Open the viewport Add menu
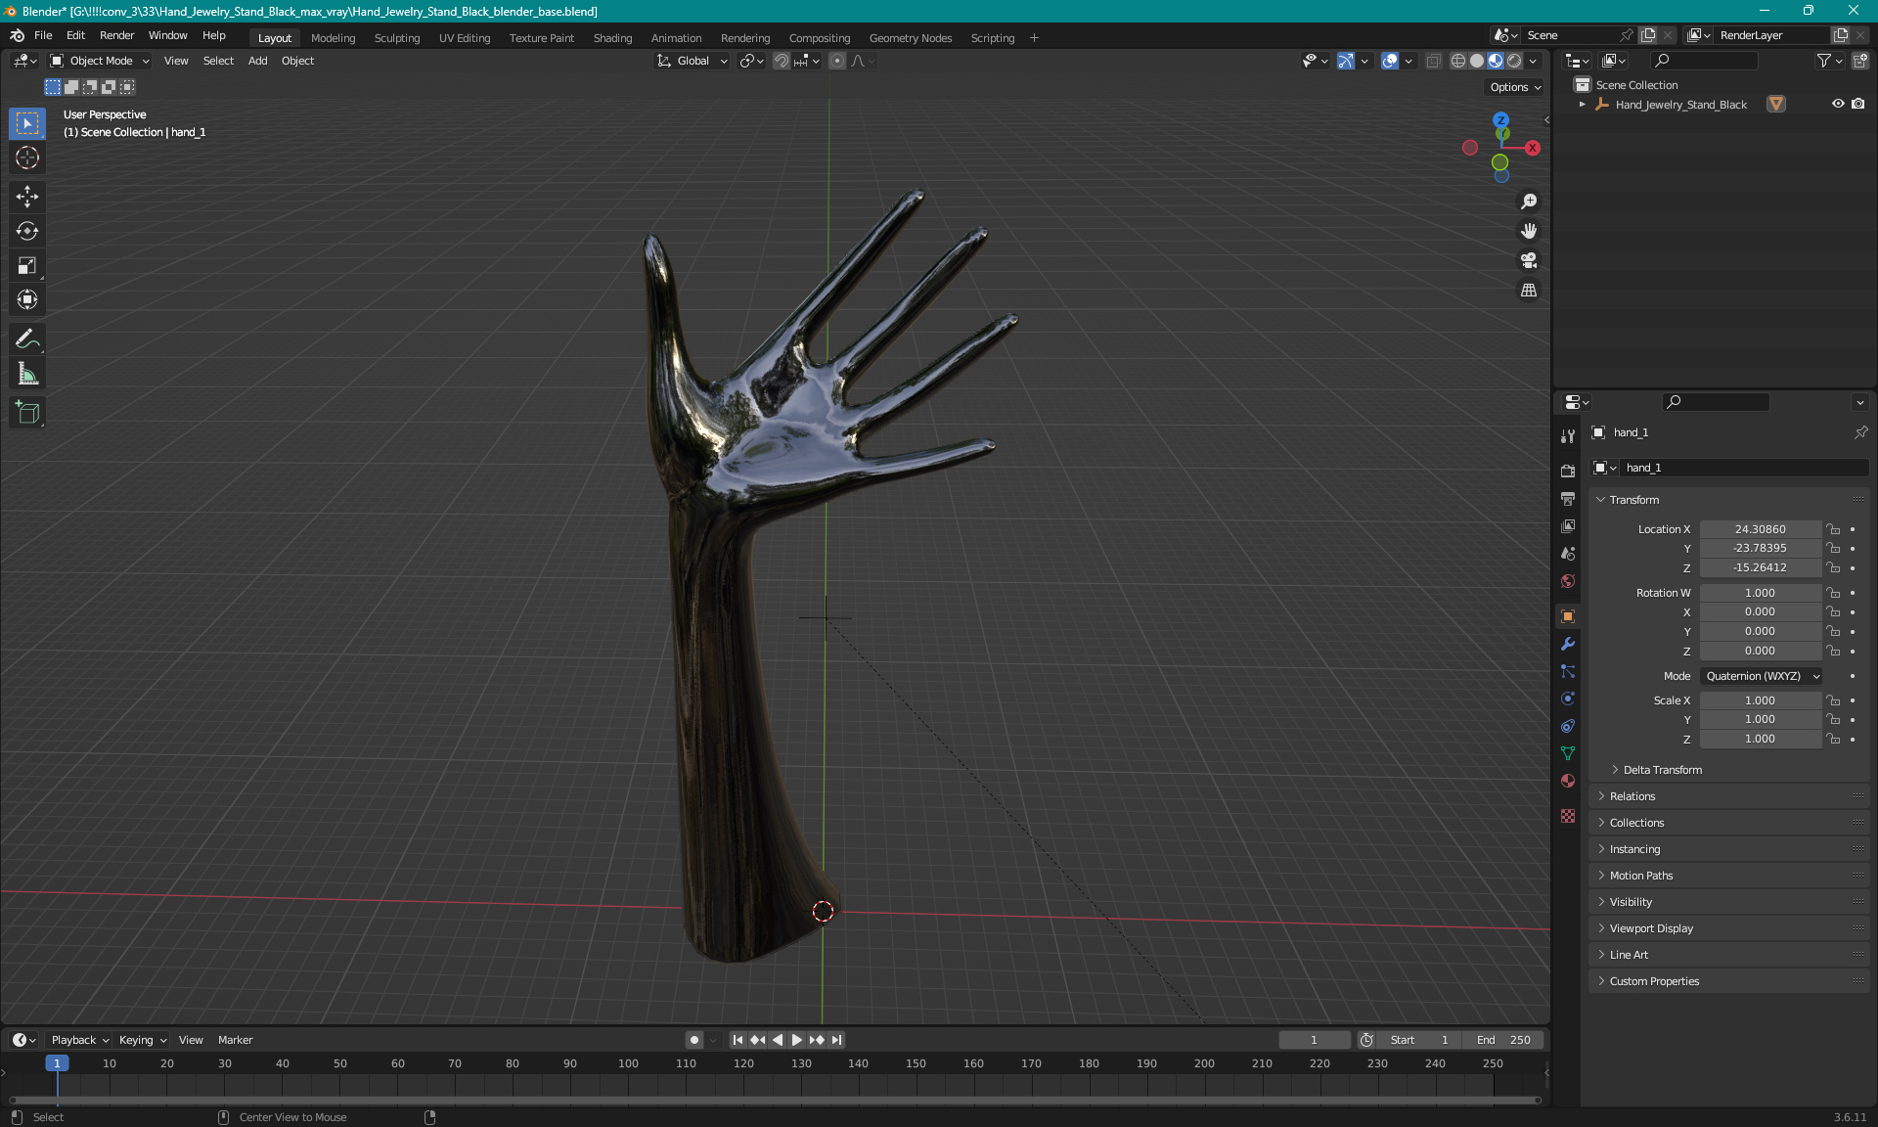This screenshot has height=1127, width=1878. tap(257, 61)
